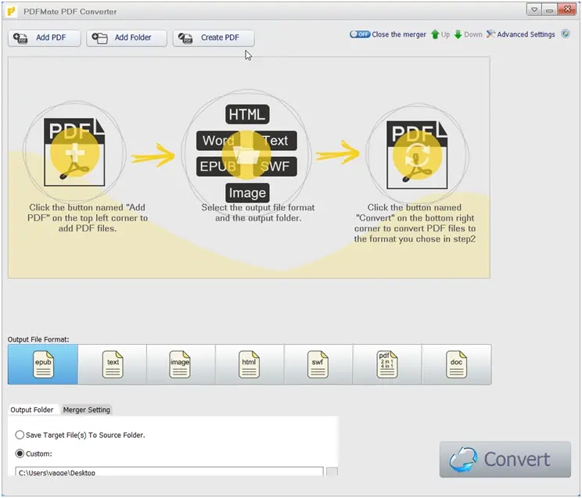This screenshot has width=582, height=498.
Task: Toggle the Close the merger switch
Action: pyautogui.click(x=360, y=34)
